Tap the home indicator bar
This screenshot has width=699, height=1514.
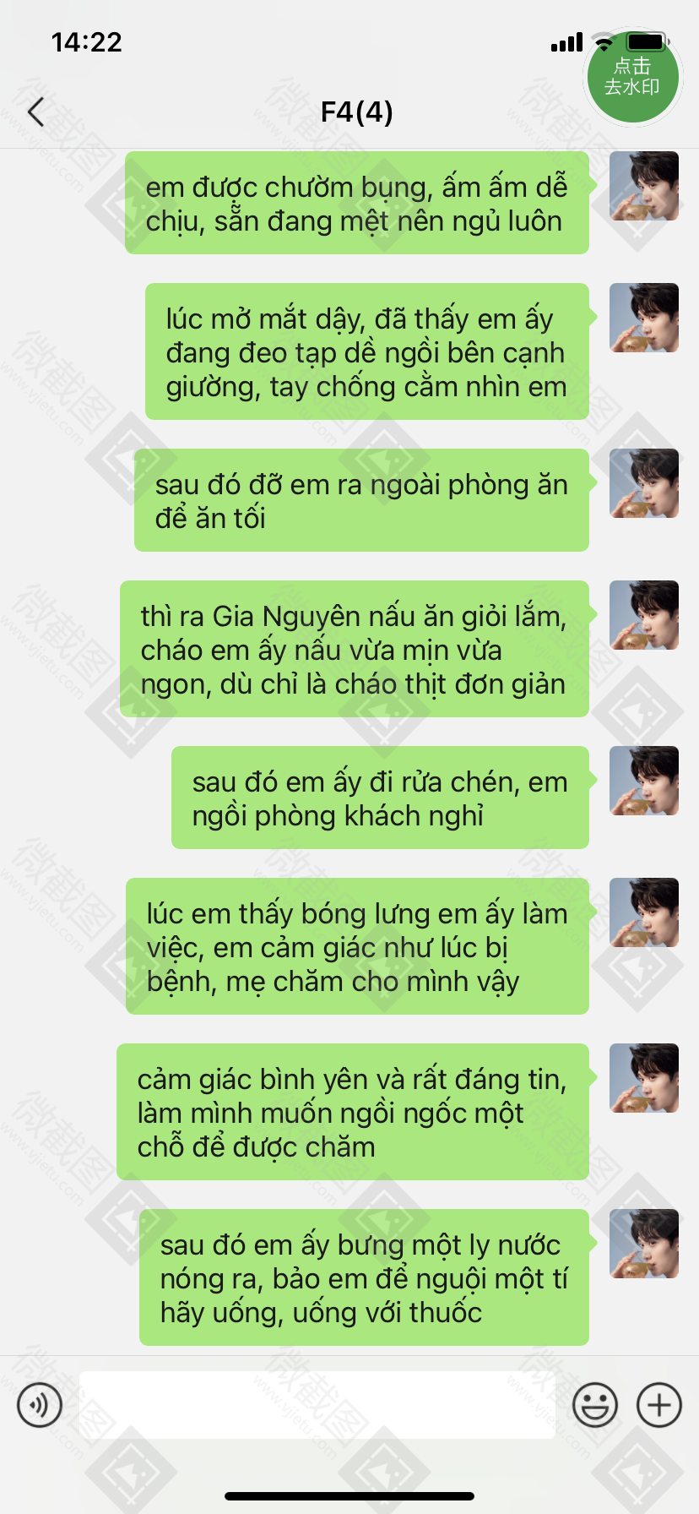click(349, 1496)
